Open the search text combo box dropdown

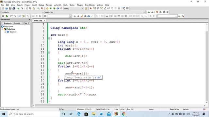(70, 16)
